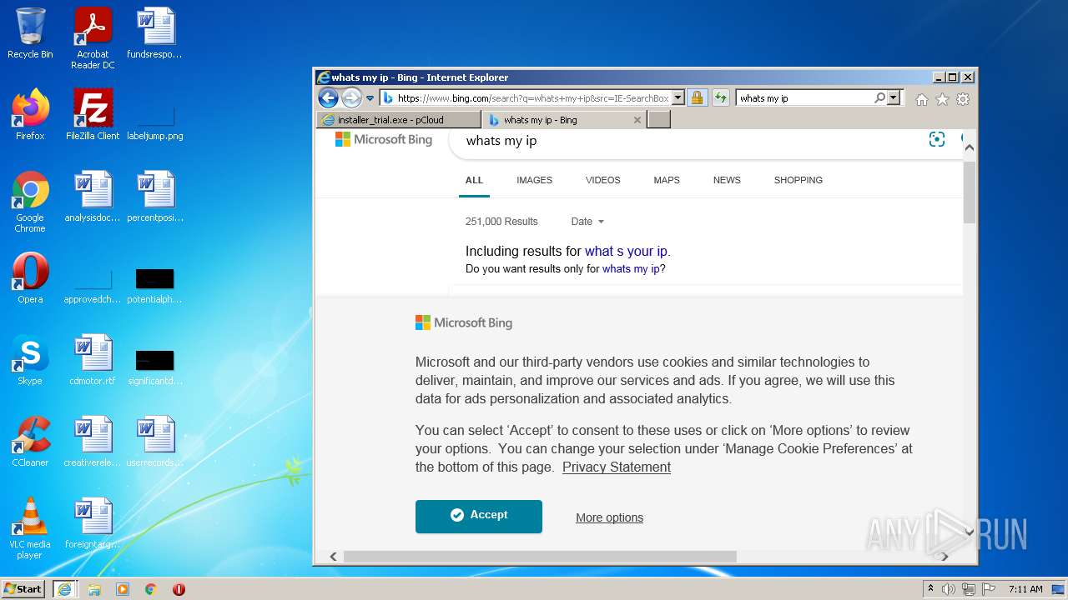Select the fundsrespo... Word document icon
This screenshot has height=600, width=1068.
(155, 34)
